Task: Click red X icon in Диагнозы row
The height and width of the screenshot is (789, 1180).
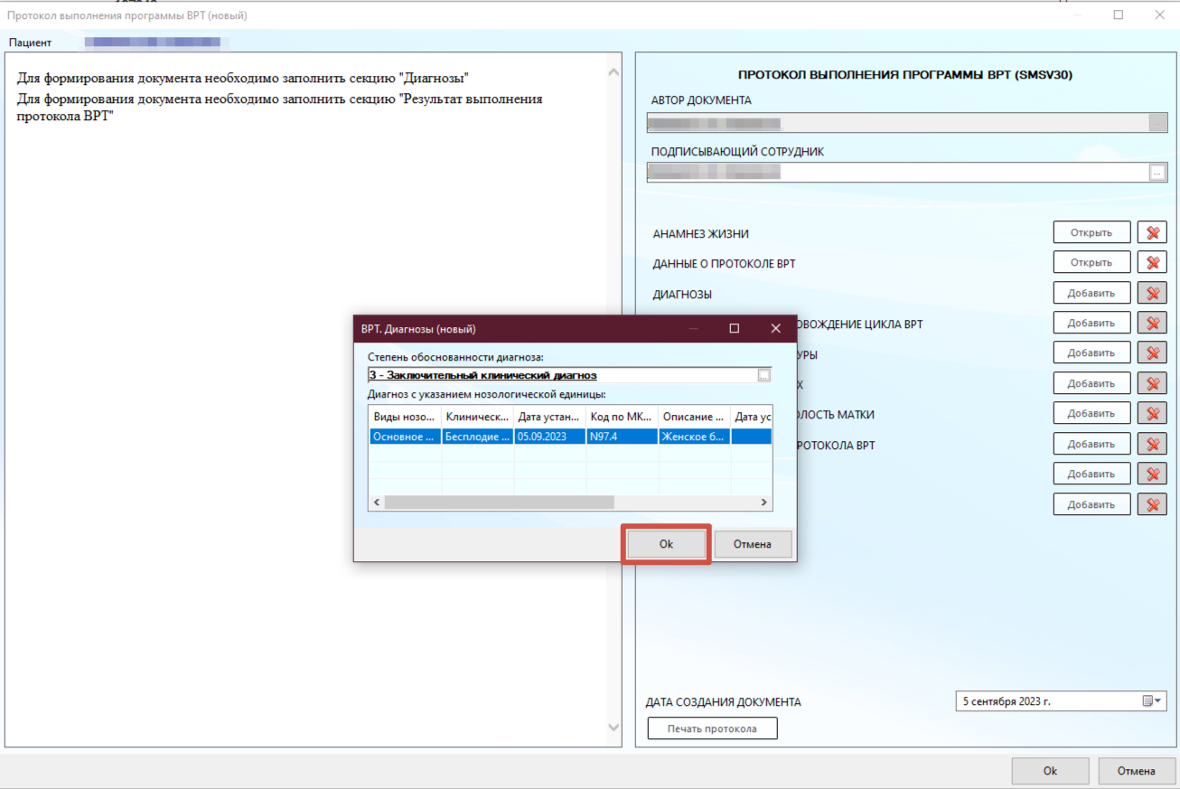Action: [x=1152, y=293]
